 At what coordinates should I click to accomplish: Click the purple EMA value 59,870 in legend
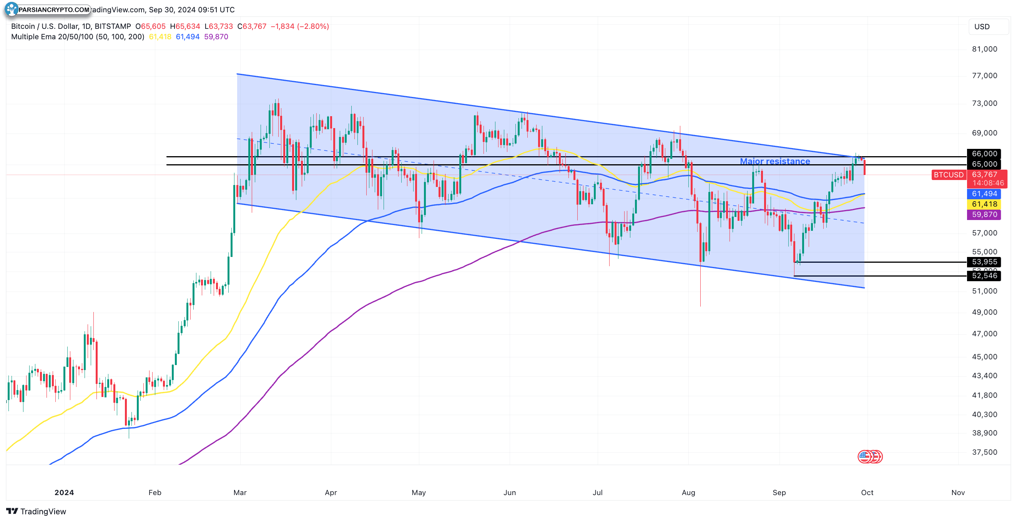pyautogui.click(x=216, y=37)
